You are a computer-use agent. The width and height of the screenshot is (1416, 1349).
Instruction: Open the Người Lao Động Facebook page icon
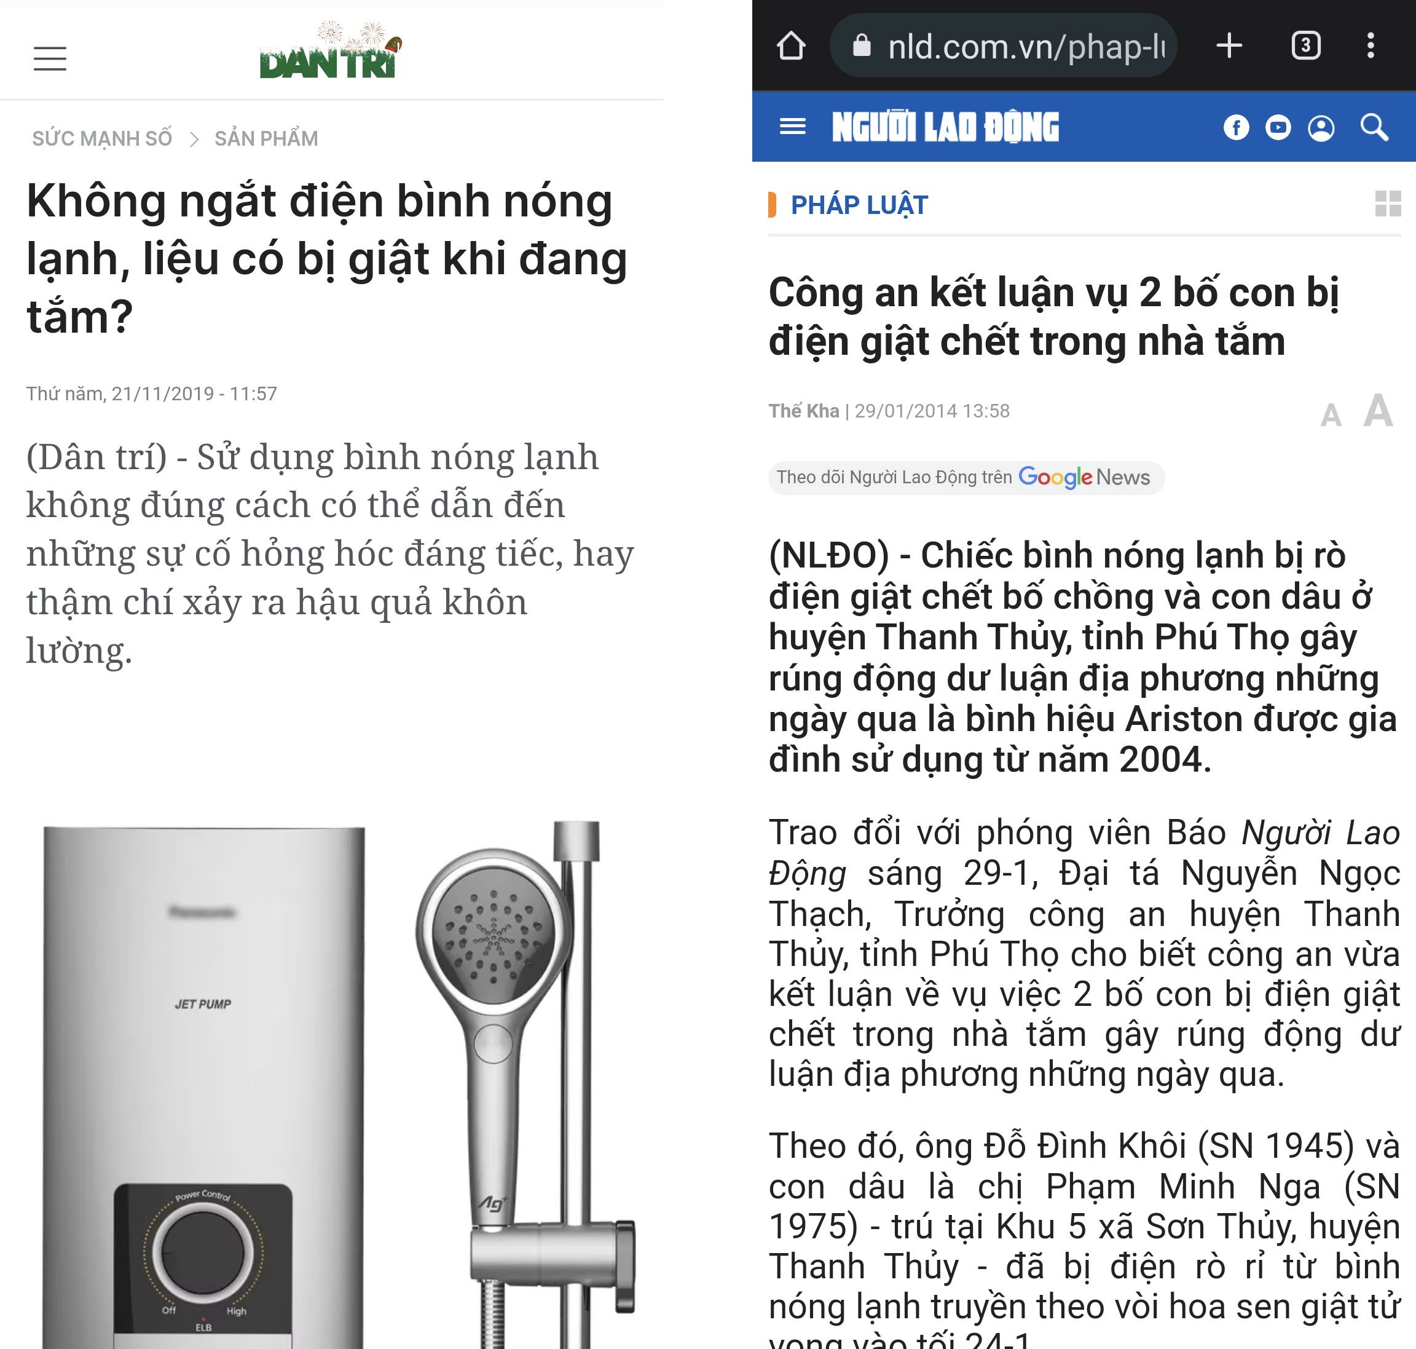click(1237, 128)
